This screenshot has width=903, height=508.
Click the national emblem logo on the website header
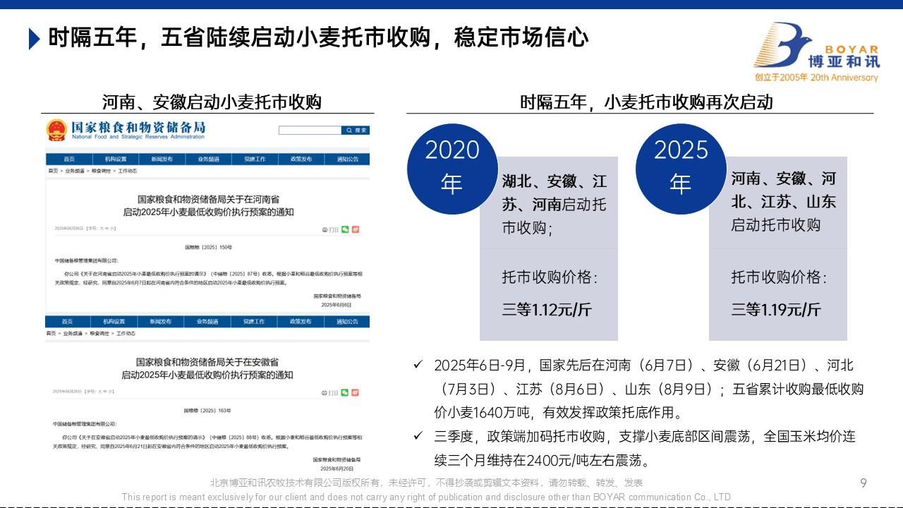click(56, 131)
